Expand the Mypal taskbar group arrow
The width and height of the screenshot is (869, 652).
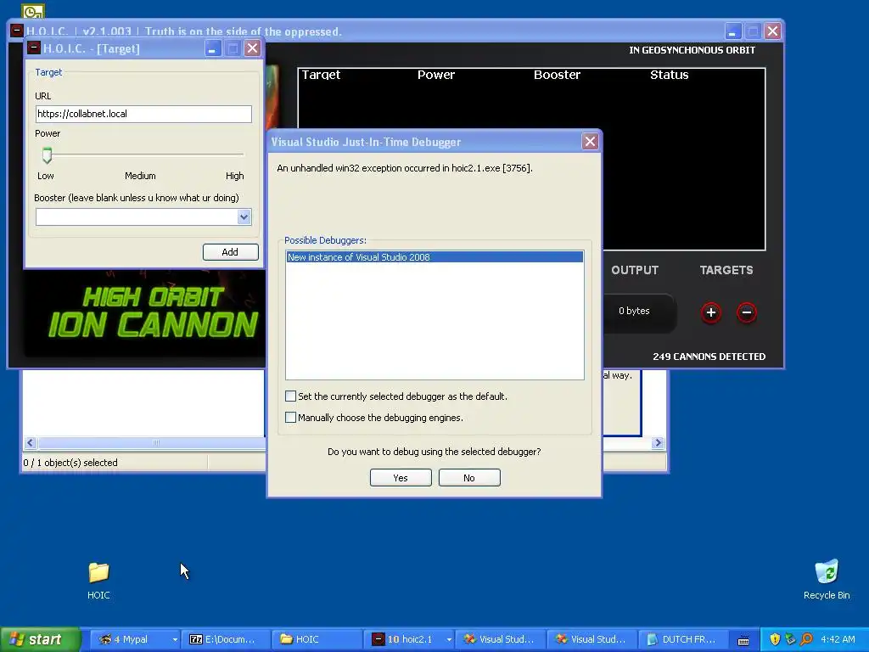175,639
